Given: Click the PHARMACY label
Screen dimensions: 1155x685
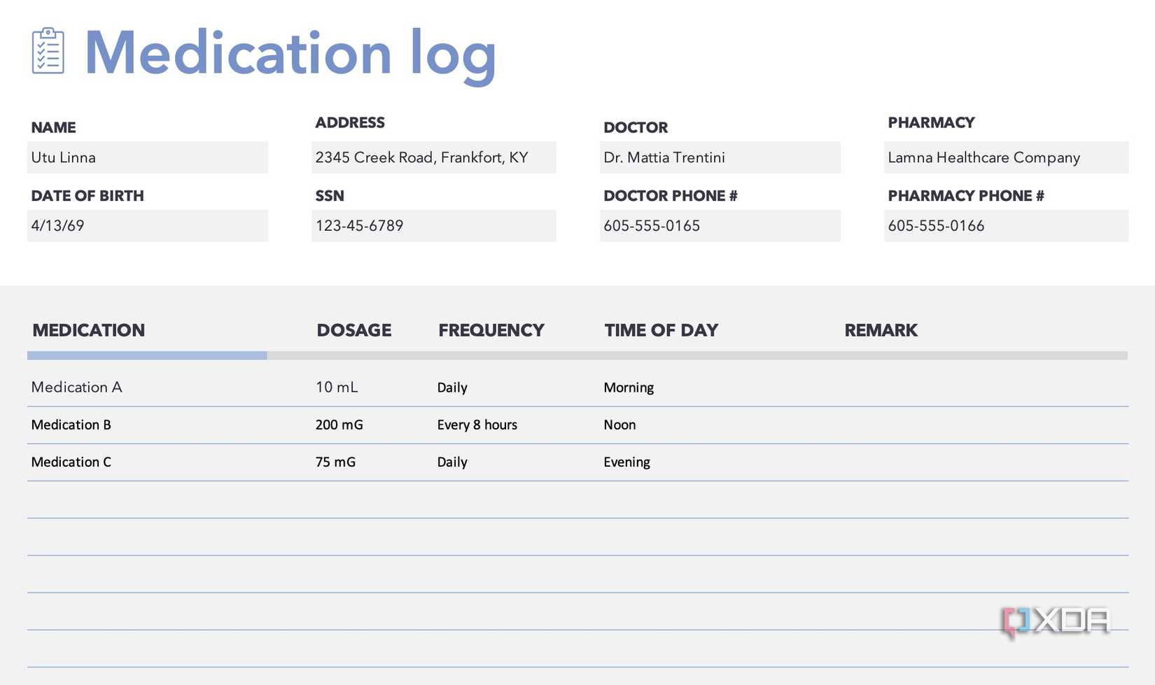Looking at the screenshot, I should (x=931, y=122).
